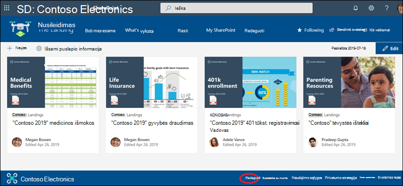
Task: Click the share icon beside Bendrinti svetainę
Action: point(332,30)
